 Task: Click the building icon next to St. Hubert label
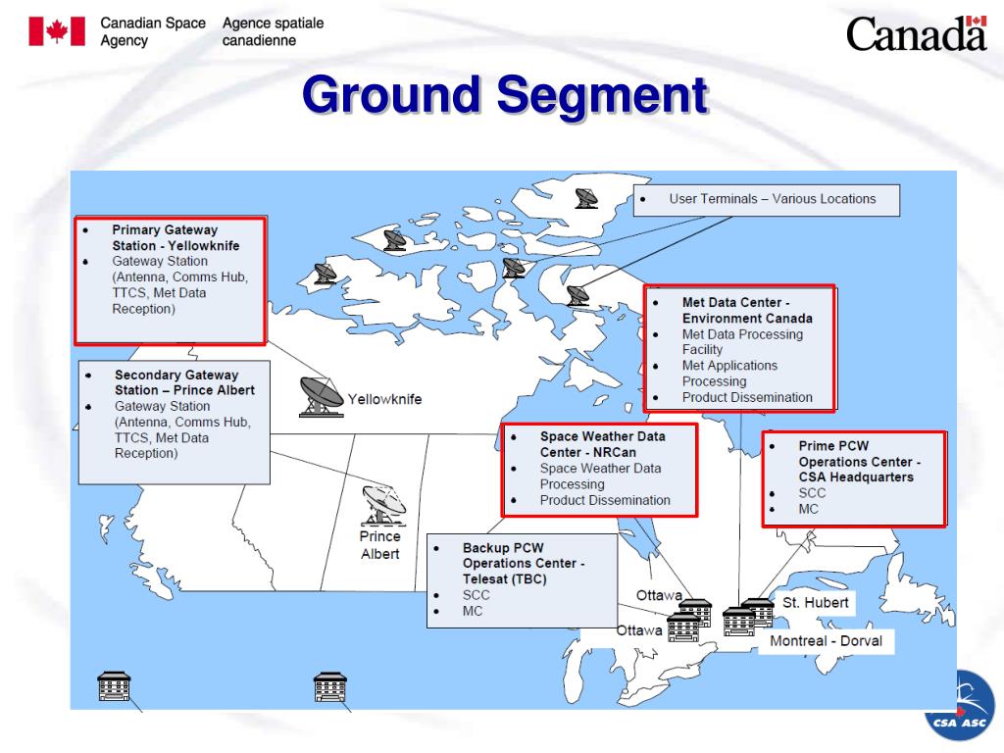758,612
